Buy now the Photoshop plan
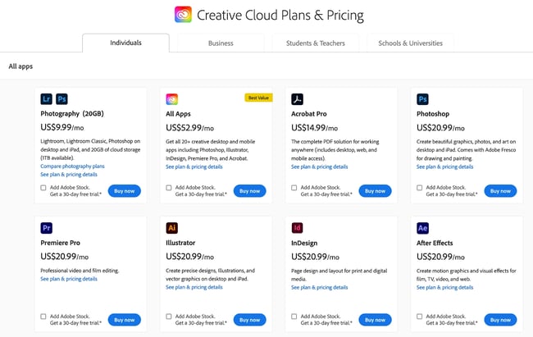Viewport: 533px width, 337px height. coord(500,191)
